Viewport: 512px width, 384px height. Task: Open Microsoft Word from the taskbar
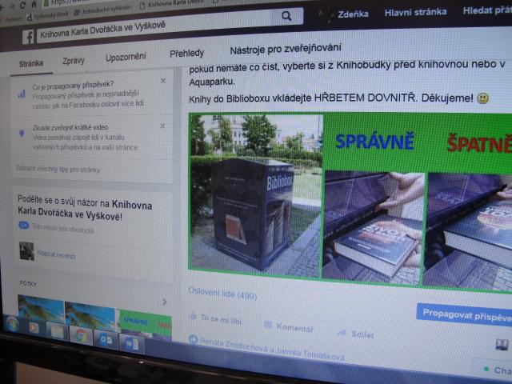[130, 344]
